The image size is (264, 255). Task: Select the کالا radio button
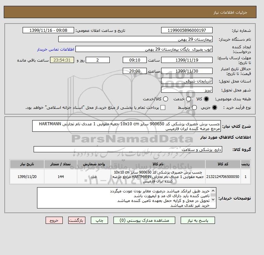pyautogui.click(x=206, y=99)
